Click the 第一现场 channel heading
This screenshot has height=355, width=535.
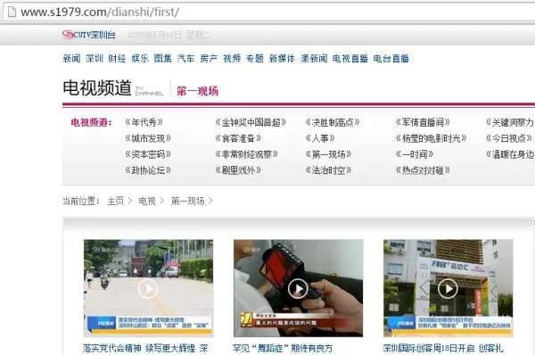[197, 91]
